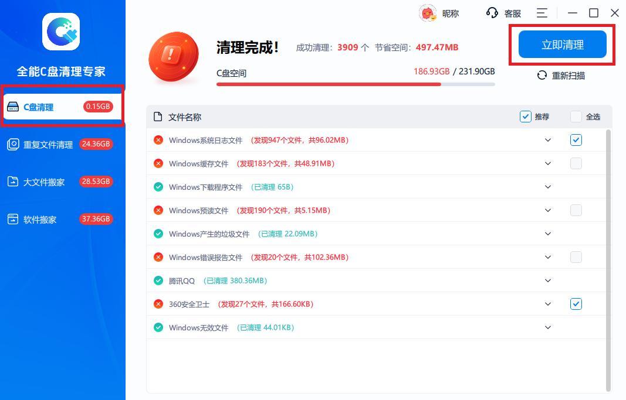The image size is (626, 400).
Task: Click the red warning badge graphic
Action: point(171,57)
